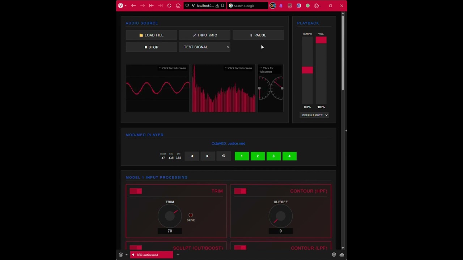
Task: Click the blue notepad extension icon
Action: pos(299,5)
